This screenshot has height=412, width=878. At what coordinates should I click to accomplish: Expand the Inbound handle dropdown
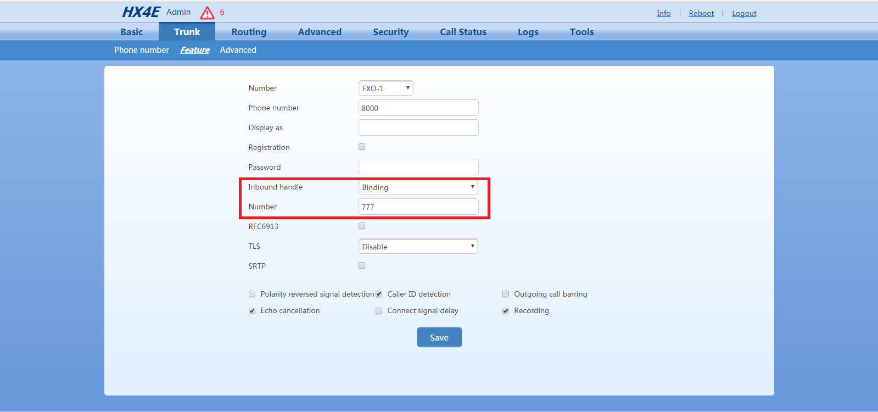pyautogui.click(x=418, y=187)
